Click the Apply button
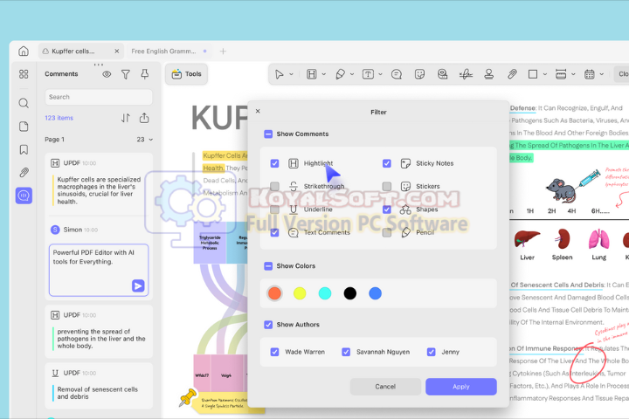629x419 pixels. coord(461,387)
